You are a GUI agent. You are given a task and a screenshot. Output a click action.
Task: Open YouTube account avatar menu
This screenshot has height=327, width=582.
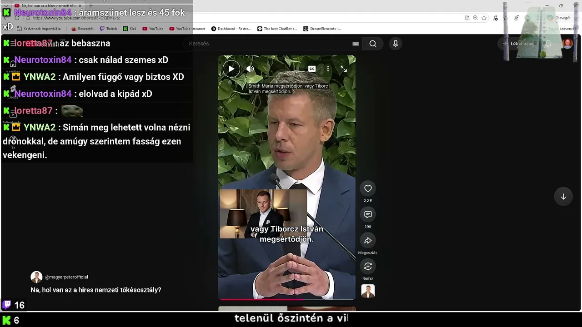[x=567, y=44]
